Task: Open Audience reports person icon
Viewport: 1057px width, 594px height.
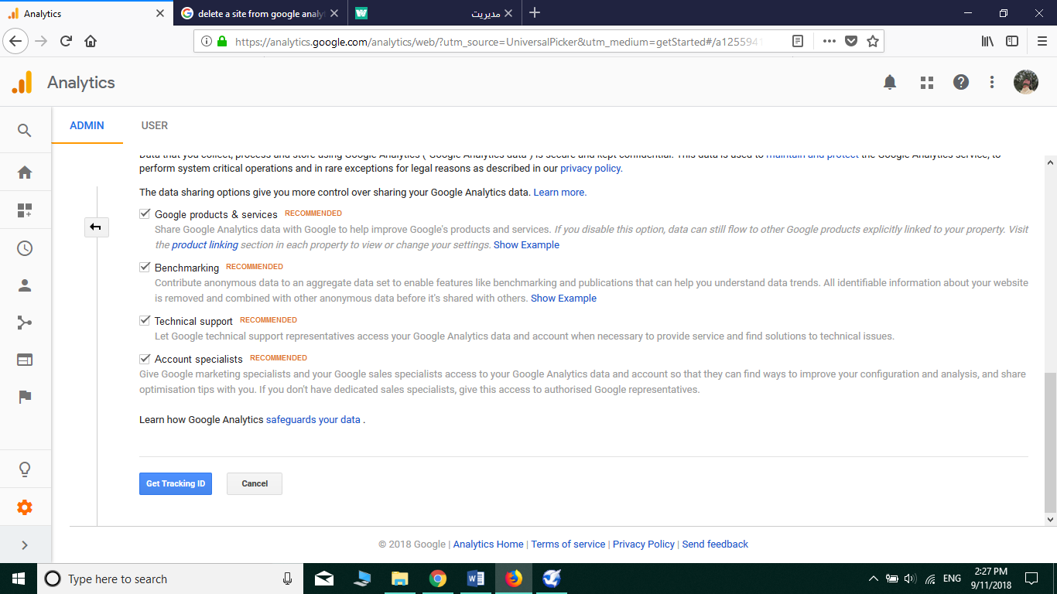Action: [25, 285]
